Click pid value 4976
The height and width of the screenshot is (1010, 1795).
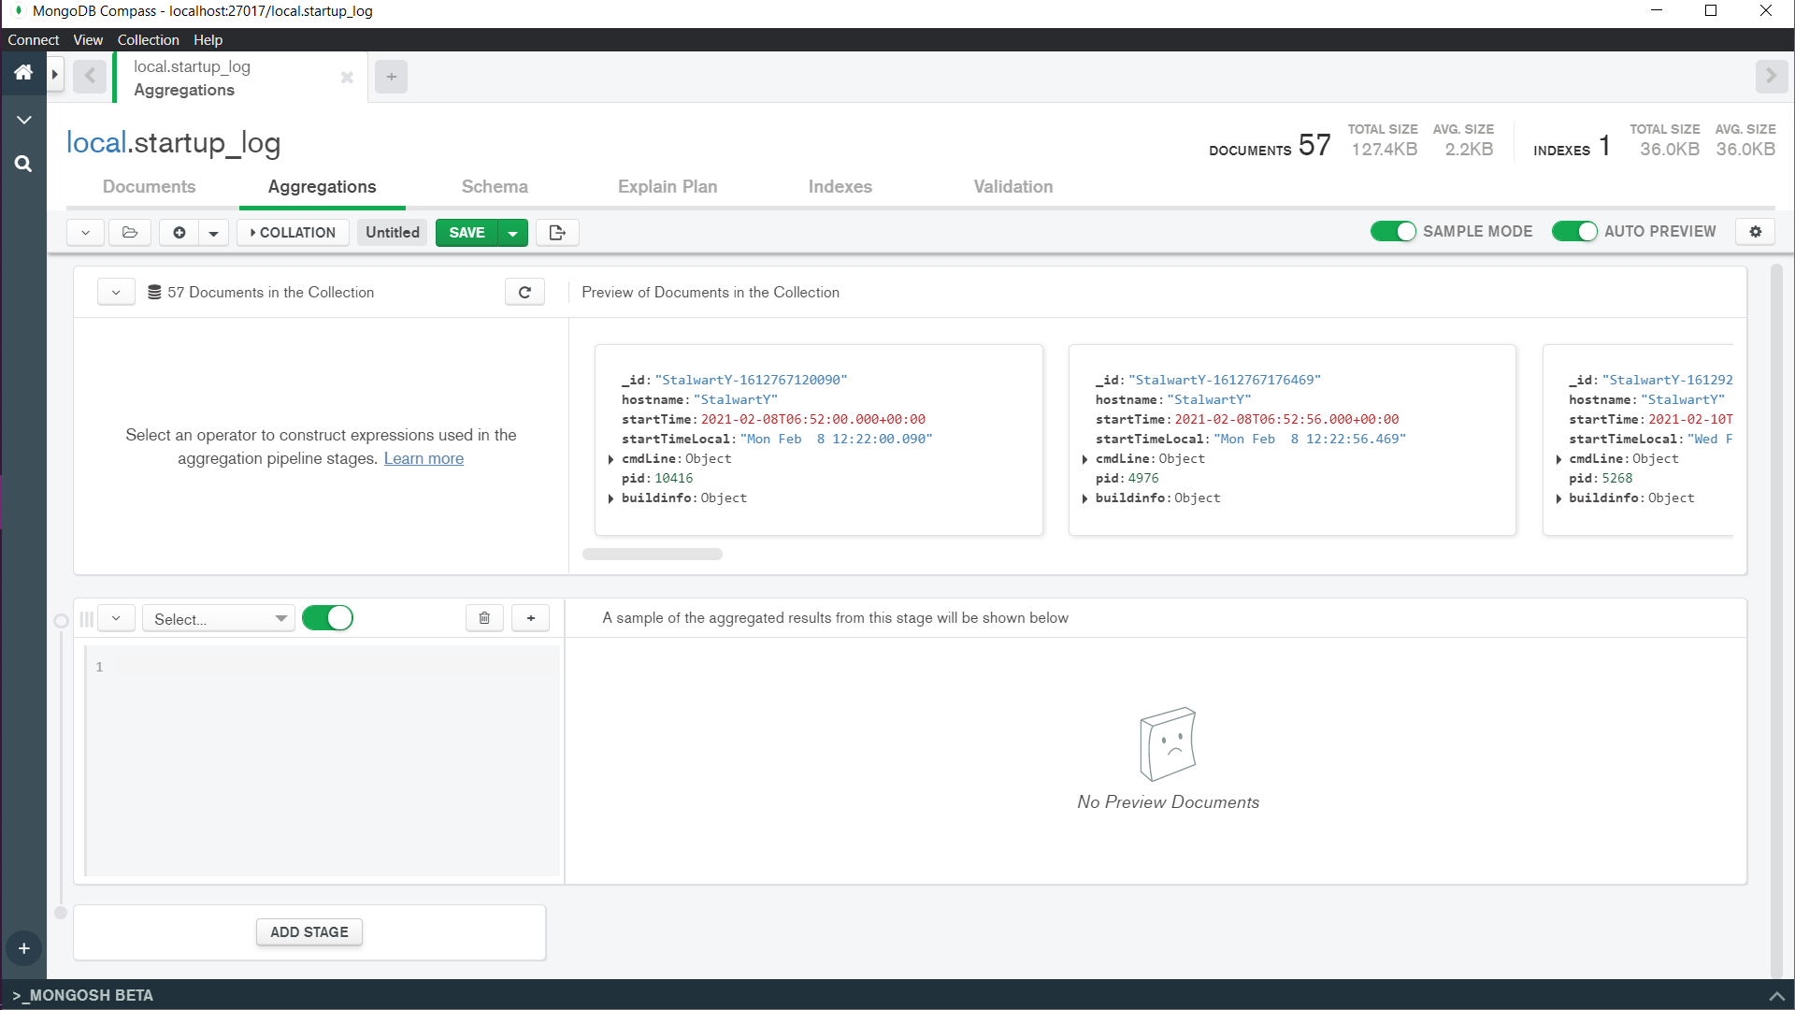1143,478
